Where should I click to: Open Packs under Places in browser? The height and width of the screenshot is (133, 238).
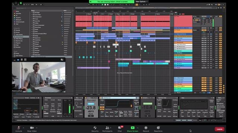click(x=17, y=54)
